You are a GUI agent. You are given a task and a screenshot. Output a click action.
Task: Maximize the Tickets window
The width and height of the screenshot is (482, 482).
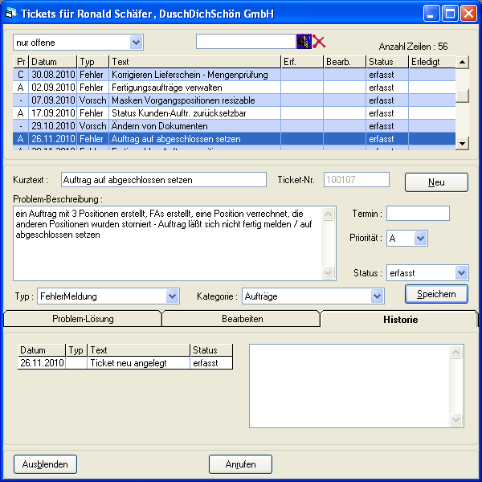tap(451, 14)
